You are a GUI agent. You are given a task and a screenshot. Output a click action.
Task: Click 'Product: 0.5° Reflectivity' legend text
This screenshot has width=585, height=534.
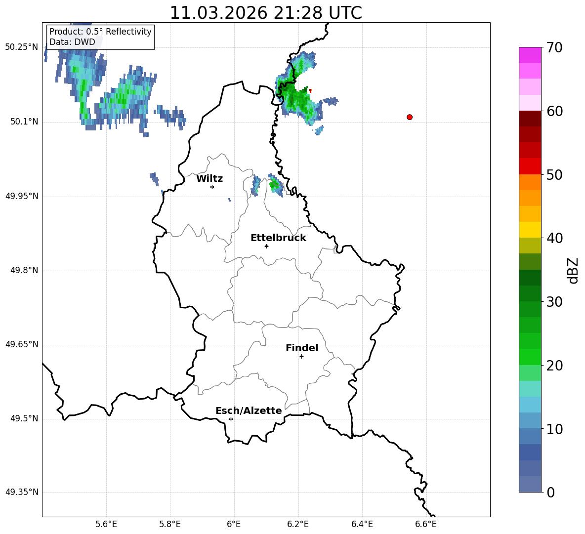point(100,32)
